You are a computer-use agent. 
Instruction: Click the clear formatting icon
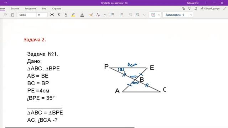(98, 15)
